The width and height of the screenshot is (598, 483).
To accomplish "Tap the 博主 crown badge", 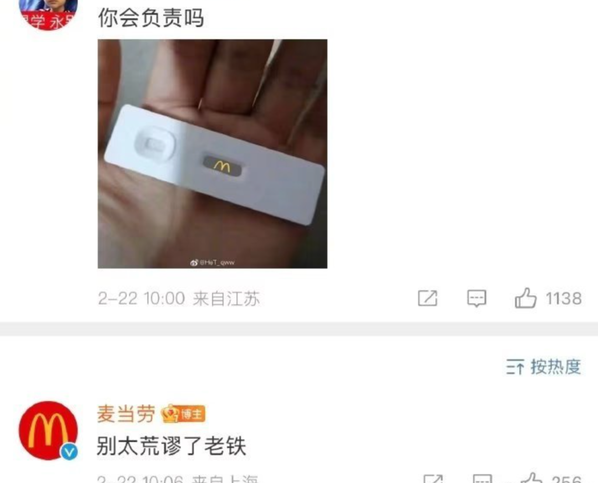I will coord(183,414).
